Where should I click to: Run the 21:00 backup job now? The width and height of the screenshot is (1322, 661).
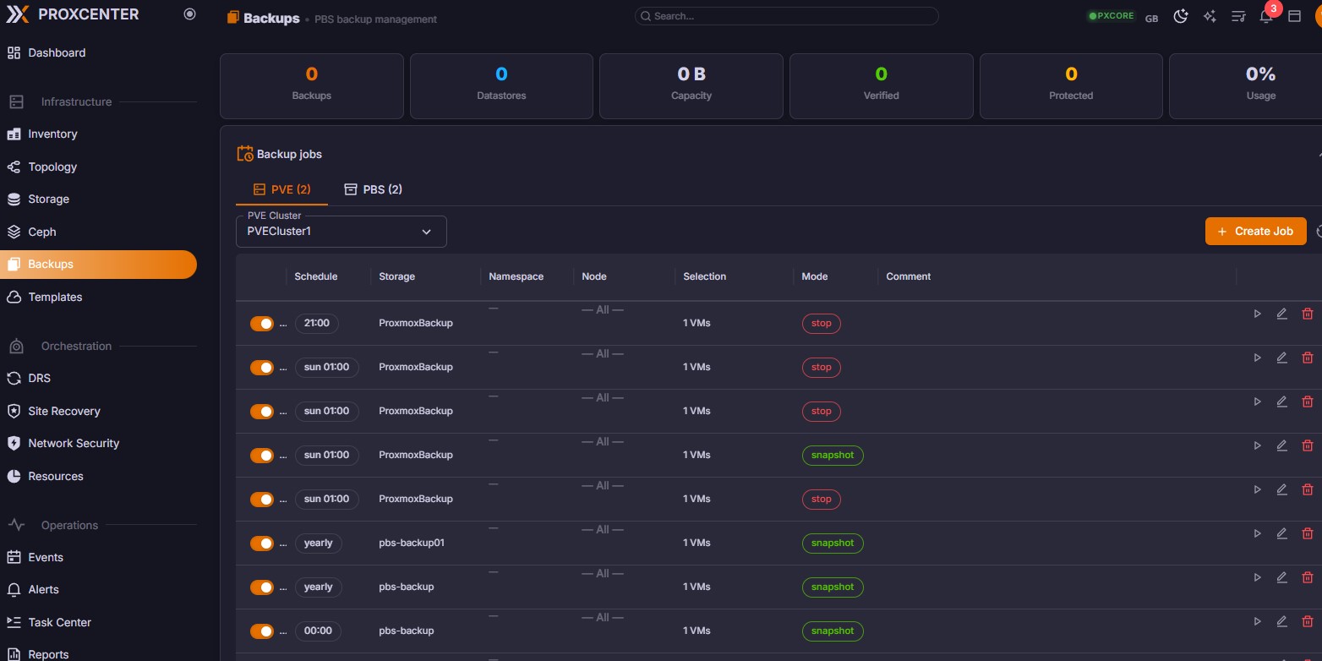[1257, 314]
